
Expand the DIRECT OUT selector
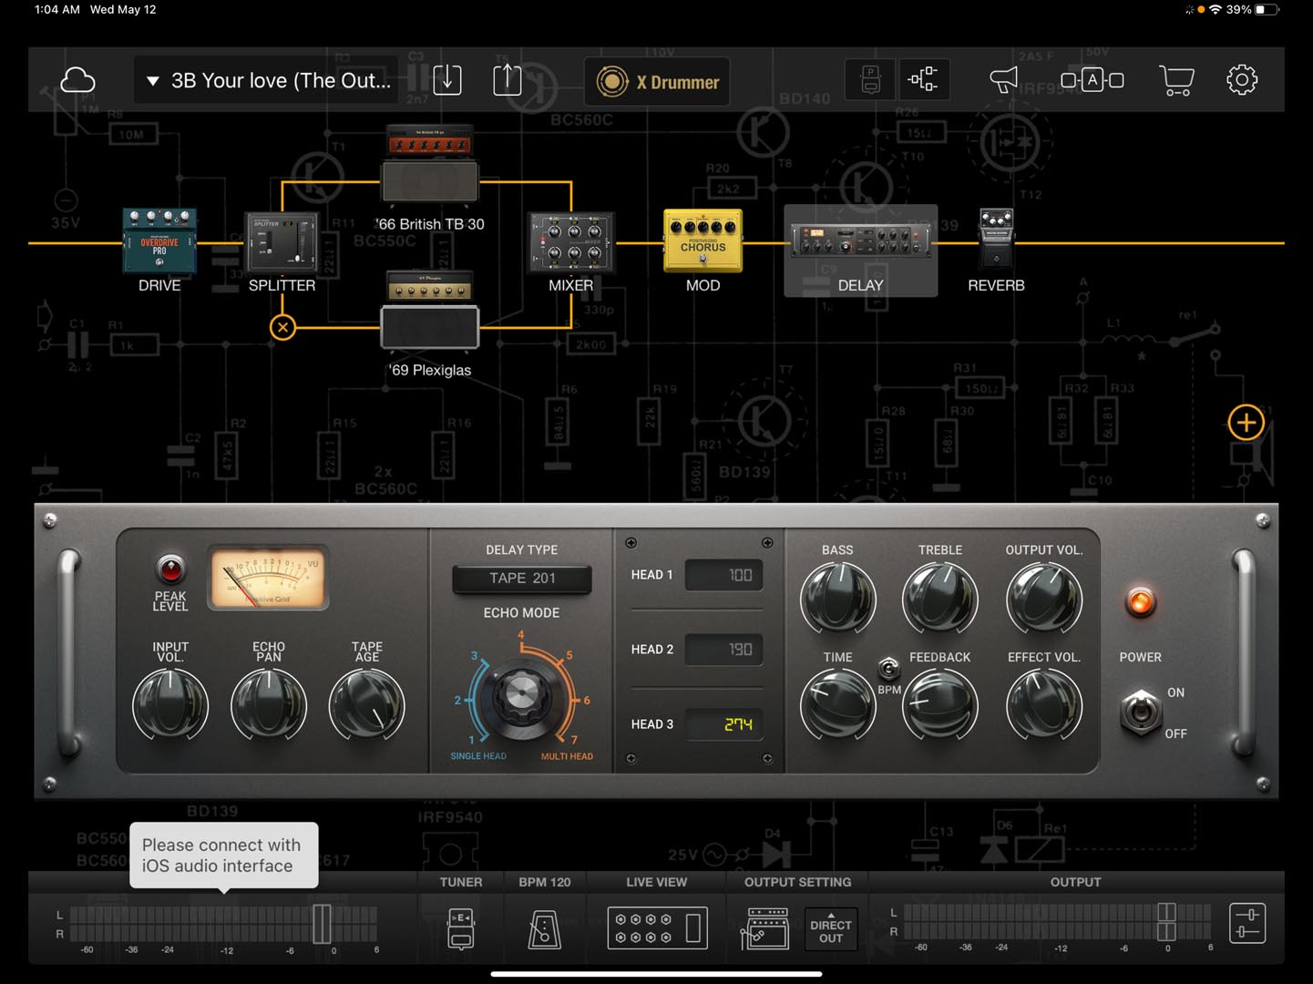831,928
